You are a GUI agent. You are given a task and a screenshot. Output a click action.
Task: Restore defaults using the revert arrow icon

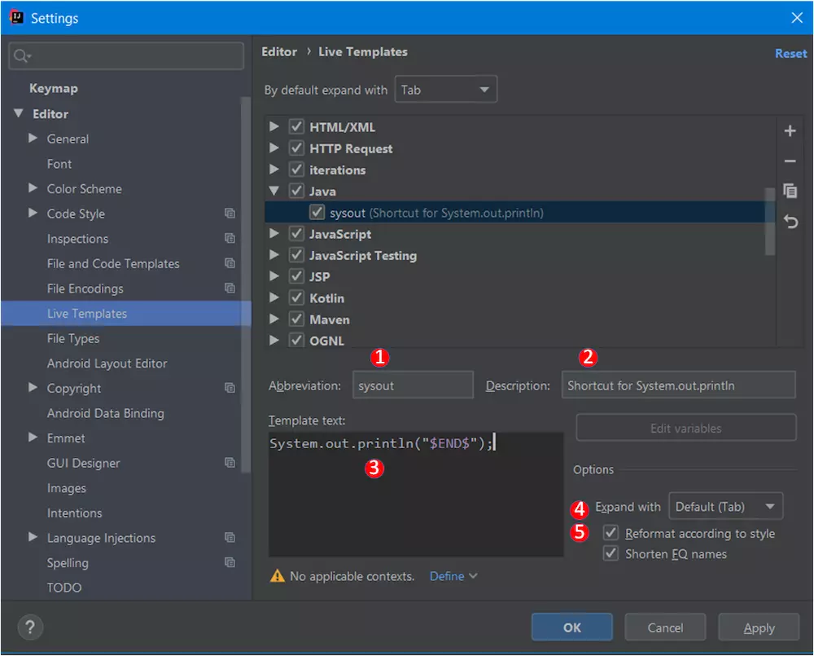click(x=790, y=222)
